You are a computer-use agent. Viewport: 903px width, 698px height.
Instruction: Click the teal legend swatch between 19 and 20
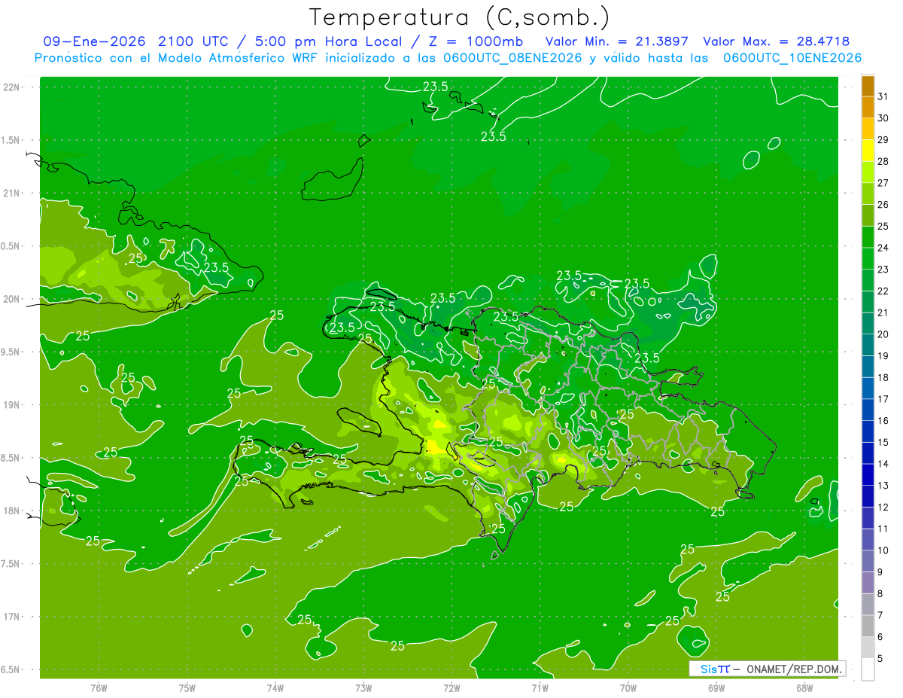pyautogui.click(x=868, y=345)
